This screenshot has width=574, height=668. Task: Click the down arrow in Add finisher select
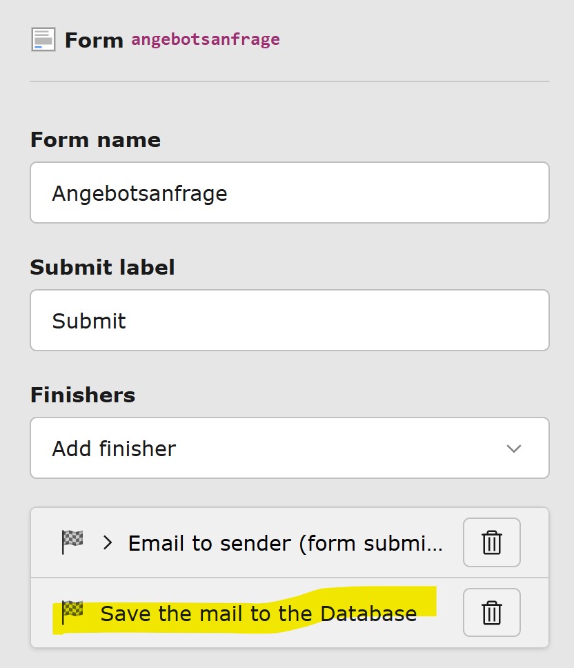pyautogui.click(x=513, y=449)
